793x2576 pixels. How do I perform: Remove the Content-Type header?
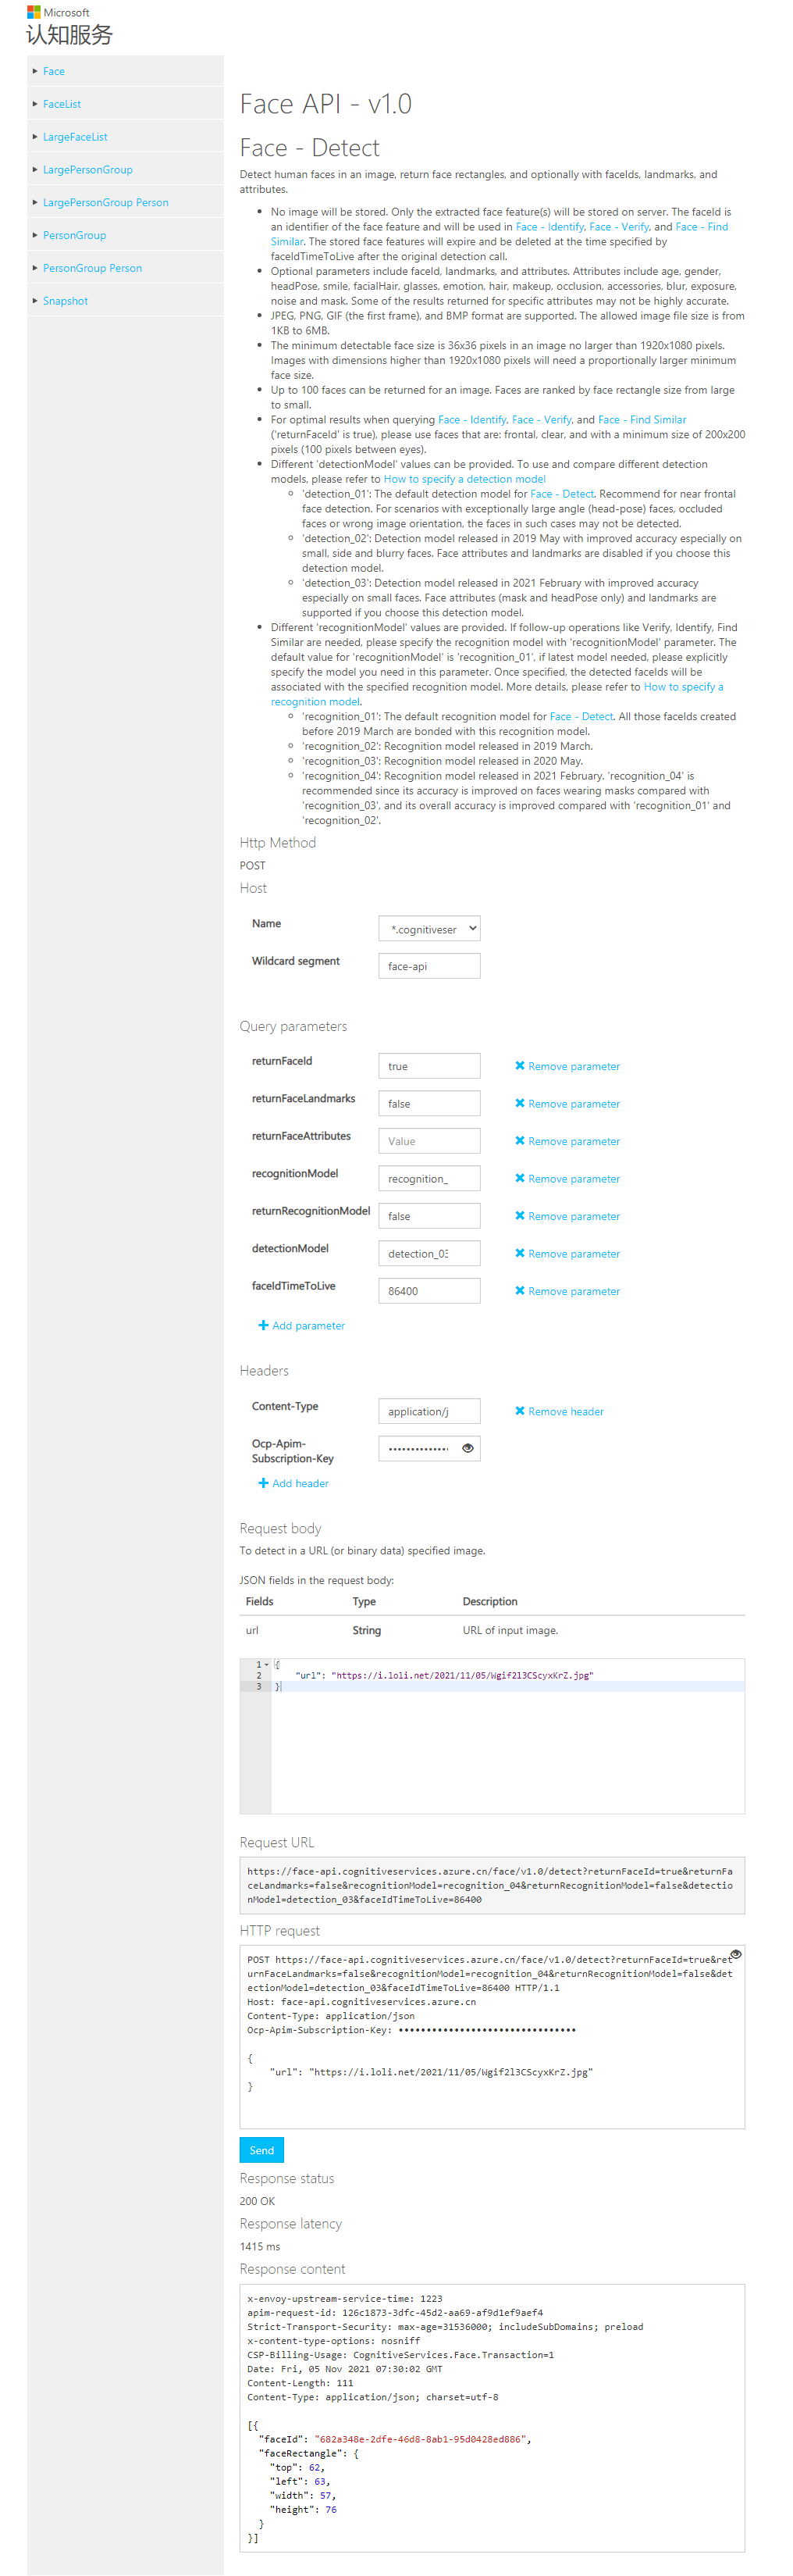560,1412
